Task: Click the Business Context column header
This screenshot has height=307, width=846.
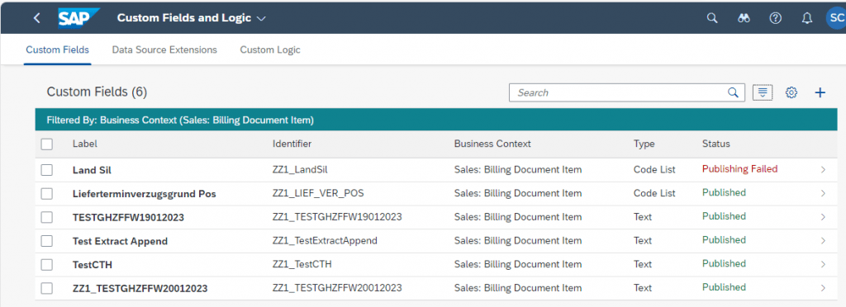Action: (x=492, y=144)
